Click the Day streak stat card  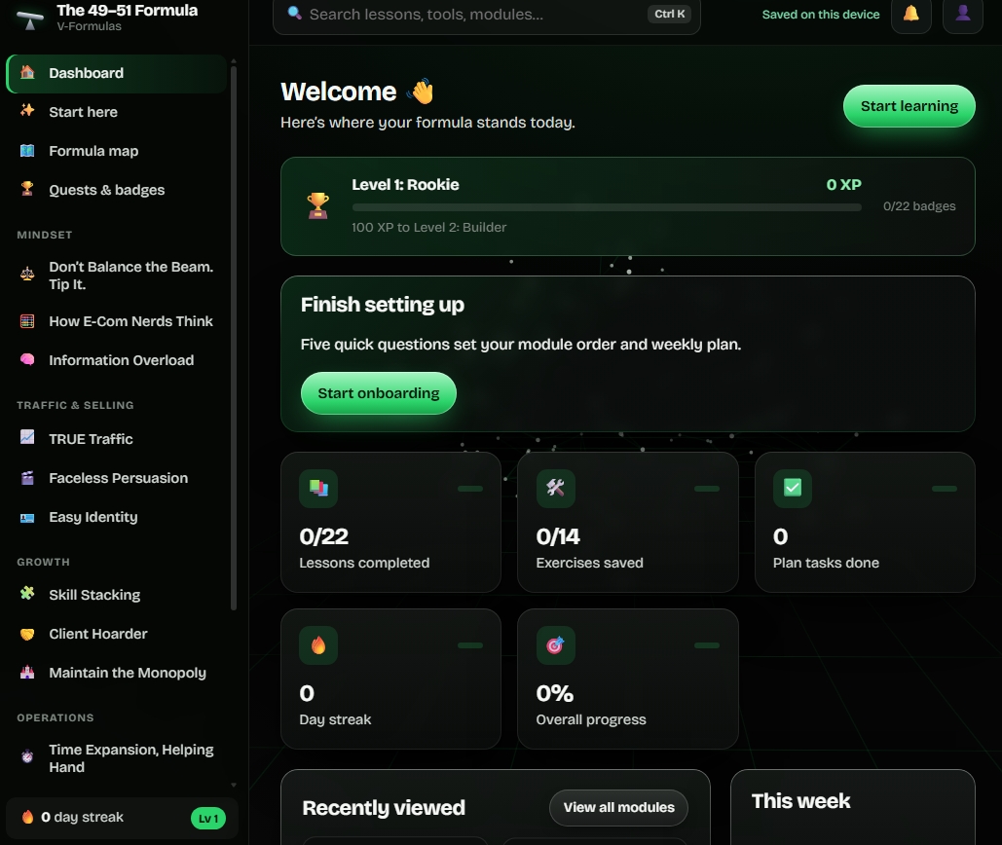coord(390,679)
